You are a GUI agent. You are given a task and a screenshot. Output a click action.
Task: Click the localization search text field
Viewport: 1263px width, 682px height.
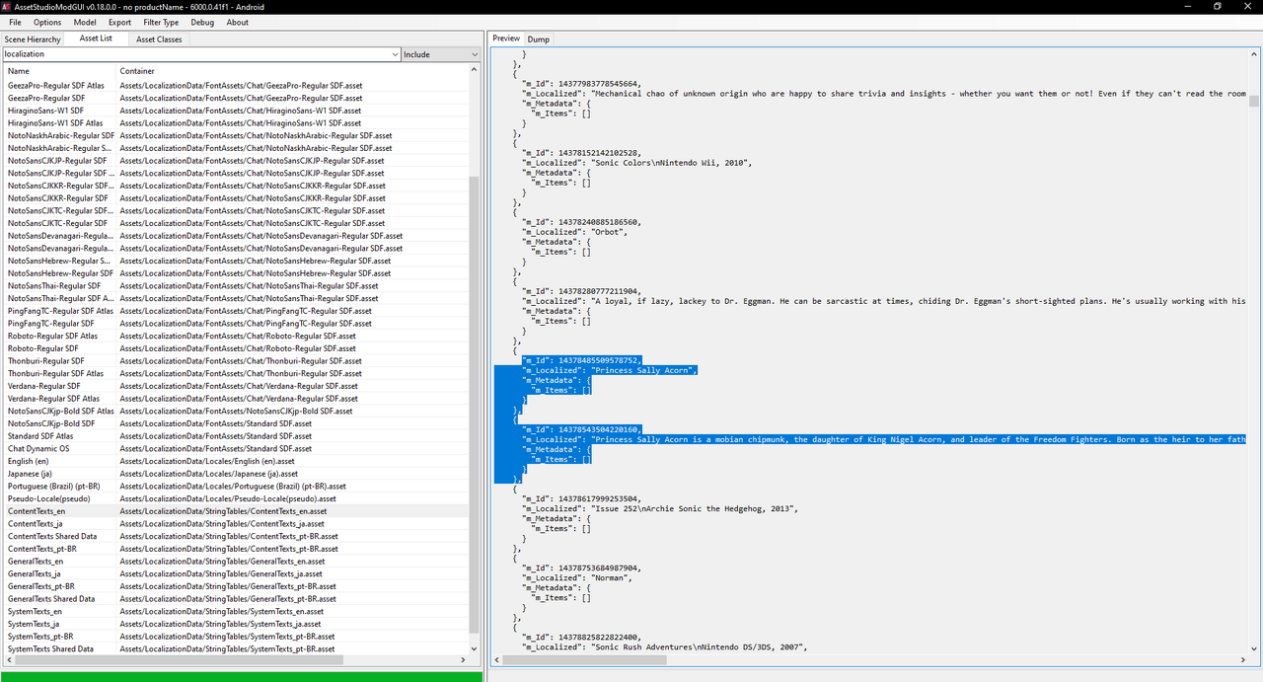(197, 54)
